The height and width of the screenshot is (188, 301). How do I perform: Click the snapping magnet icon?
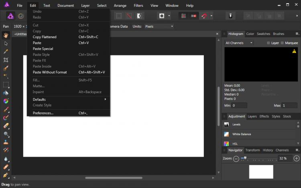point(204,16)
